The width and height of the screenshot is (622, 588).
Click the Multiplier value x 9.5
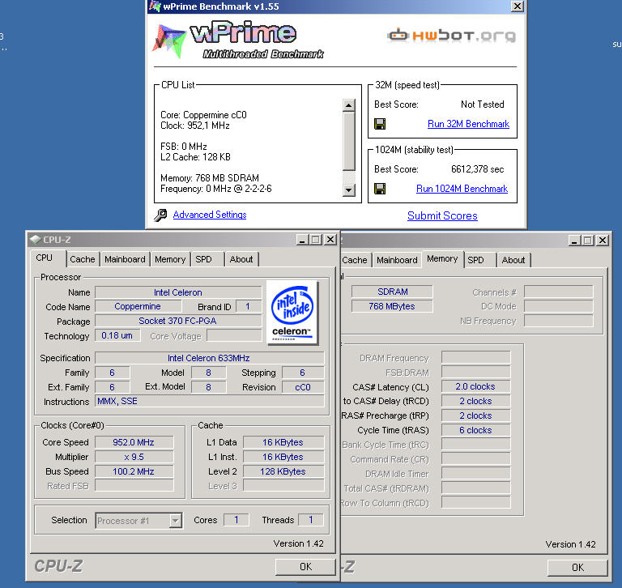[134, 457]
